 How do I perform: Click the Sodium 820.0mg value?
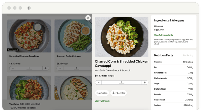pos(188,105)
